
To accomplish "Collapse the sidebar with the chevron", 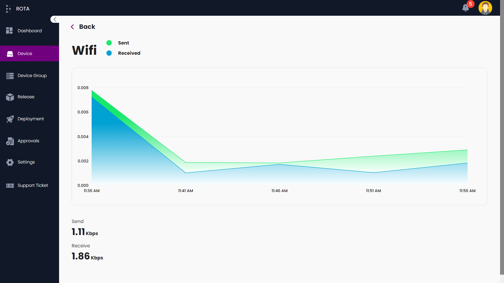I will (55, 19).
